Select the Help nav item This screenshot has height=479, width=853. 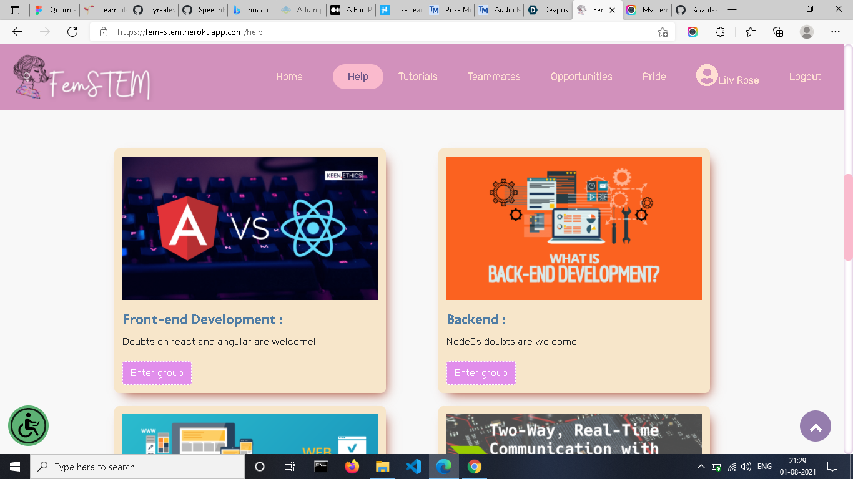pyautogui.click(x=358, y=77)
